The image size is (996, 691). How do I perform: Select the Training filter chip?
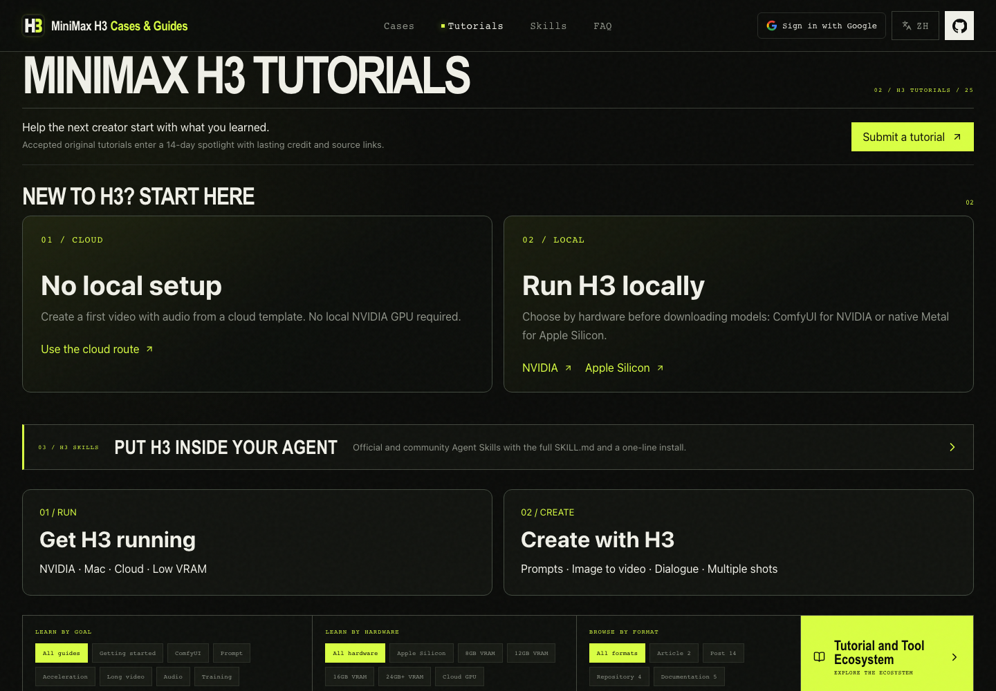[216, 676]
